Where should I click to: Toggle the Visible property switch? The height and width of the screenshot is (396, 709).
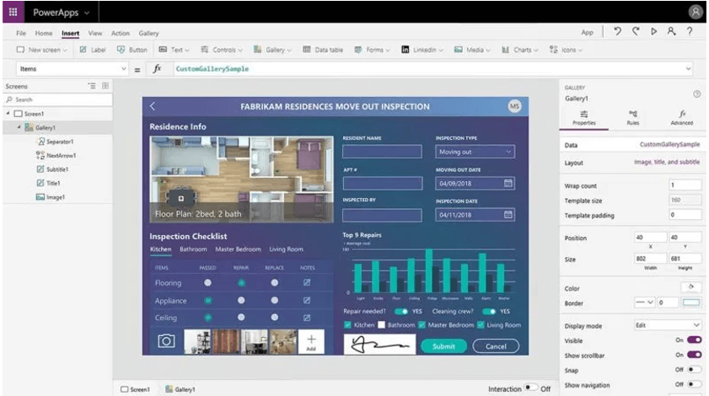point(694,340)
